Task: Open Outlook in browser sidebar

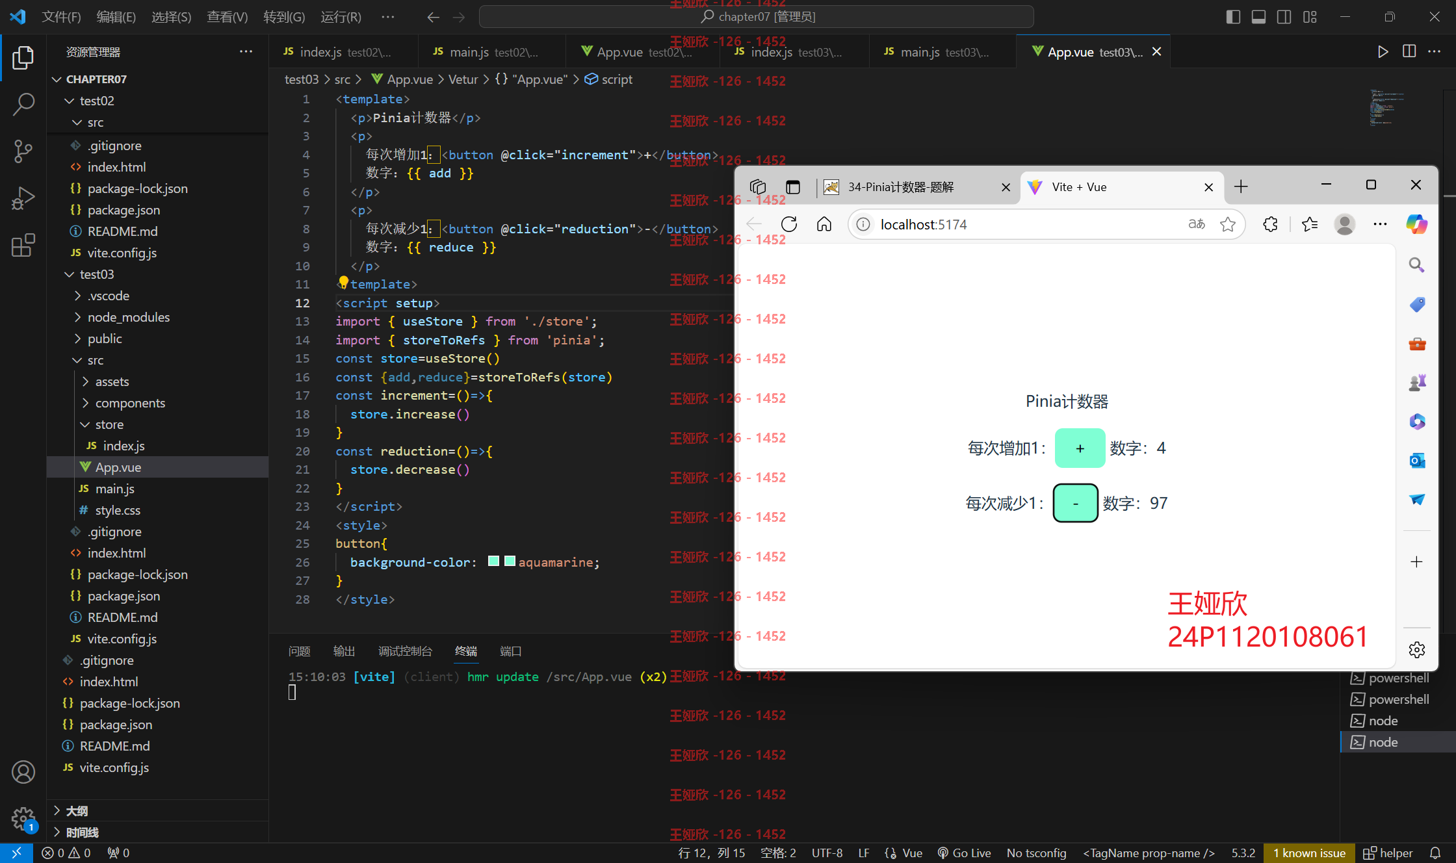Action: pyautogui.click(x=1417, y=461)
